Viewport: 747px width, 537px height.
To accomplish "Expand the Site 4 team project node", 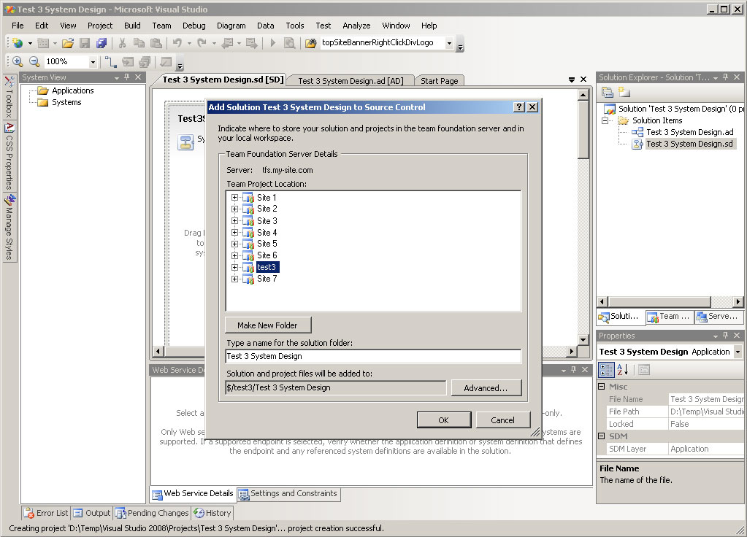I will point(234,232).
